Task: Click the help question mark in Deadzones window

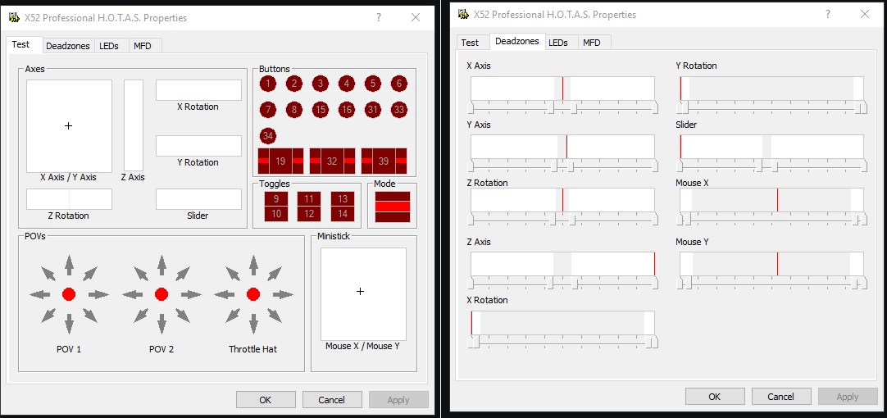Action: pos(828,14)
